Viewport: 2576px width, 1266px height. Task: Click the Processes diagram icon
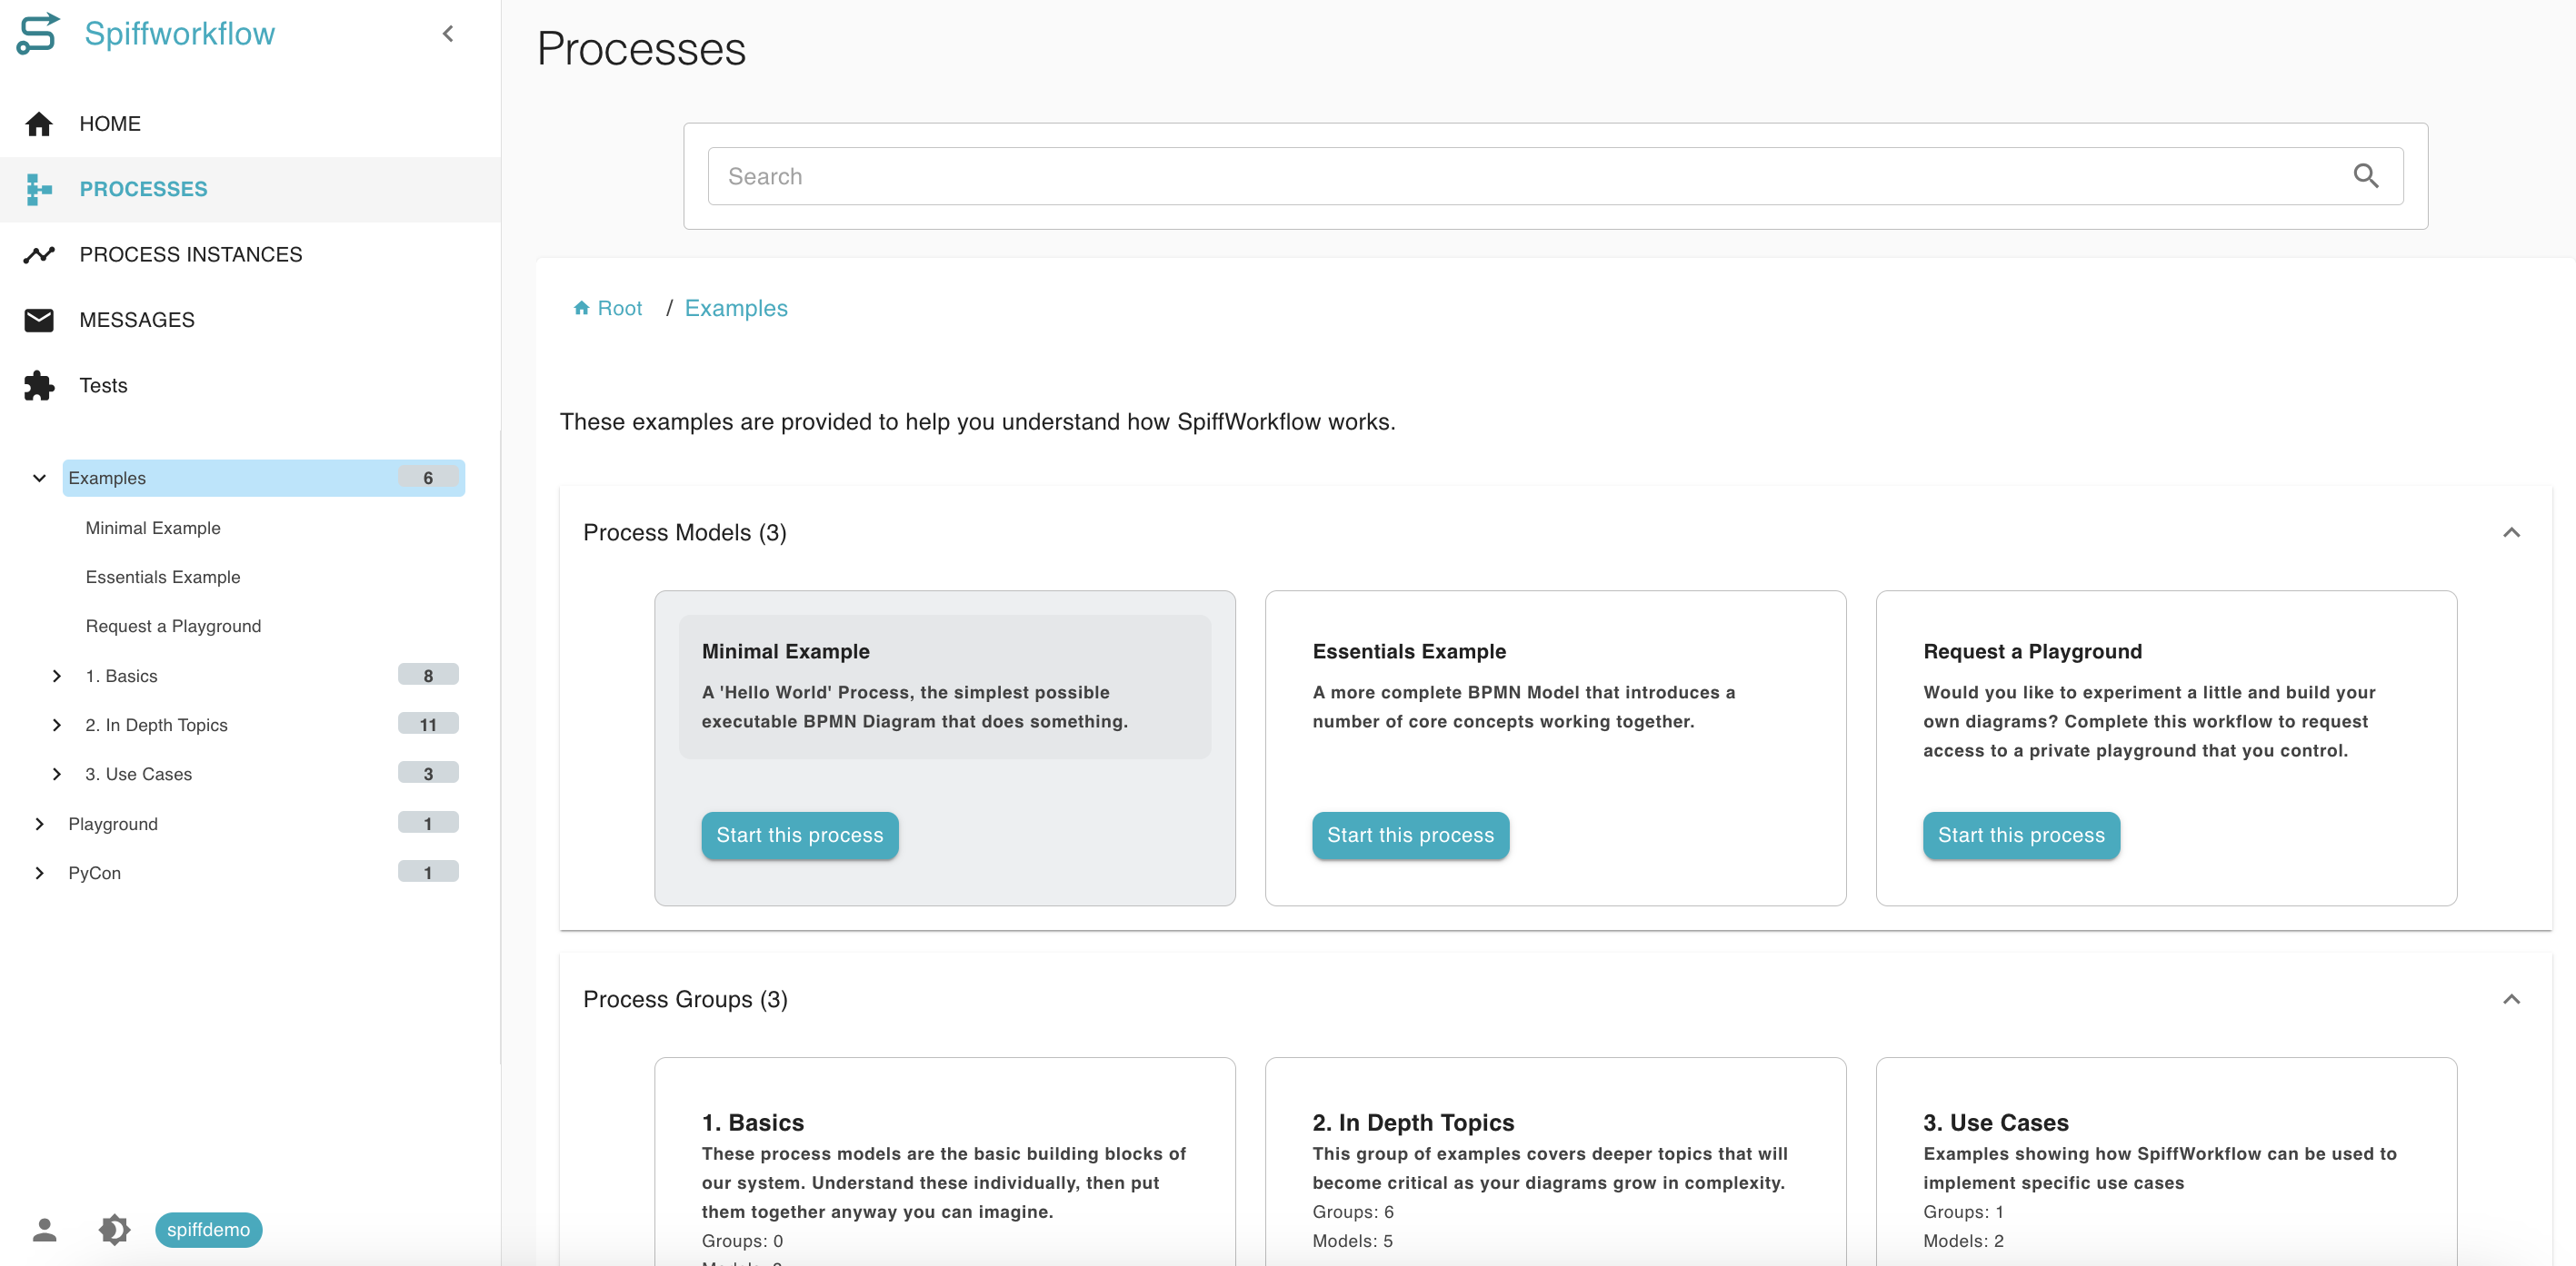(39, 189)
